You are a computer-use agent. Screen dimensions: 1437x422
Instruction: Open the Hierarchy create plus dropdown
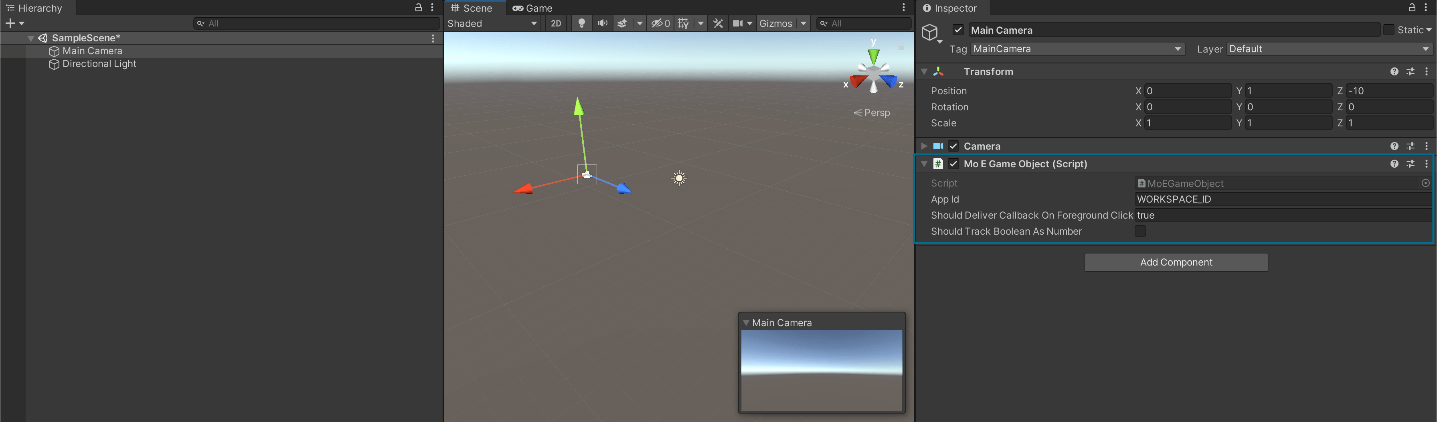coord(14,23)
